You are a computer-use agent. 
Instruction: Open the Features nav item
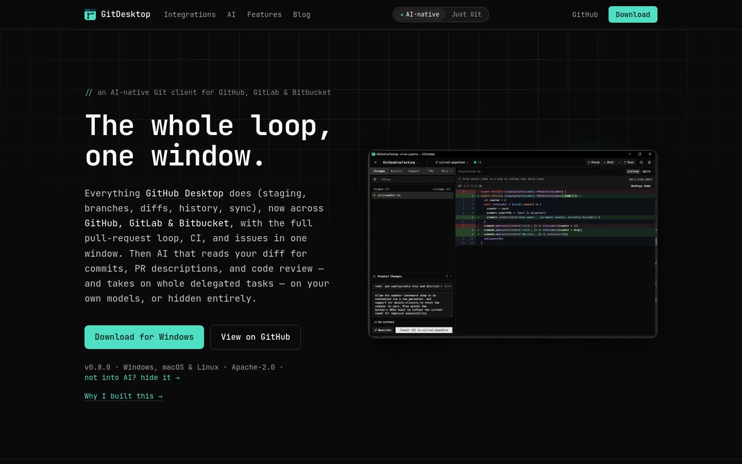click(264, 14)
